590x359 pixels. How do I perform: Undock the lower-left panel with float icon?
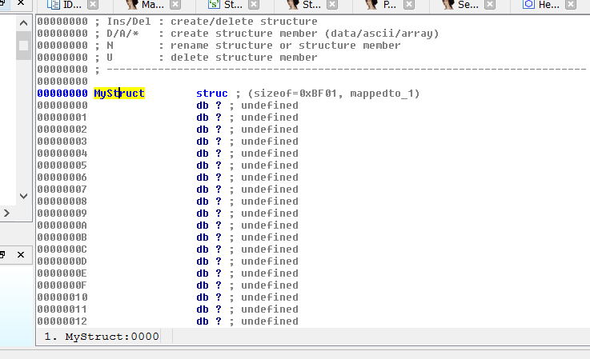2,254
